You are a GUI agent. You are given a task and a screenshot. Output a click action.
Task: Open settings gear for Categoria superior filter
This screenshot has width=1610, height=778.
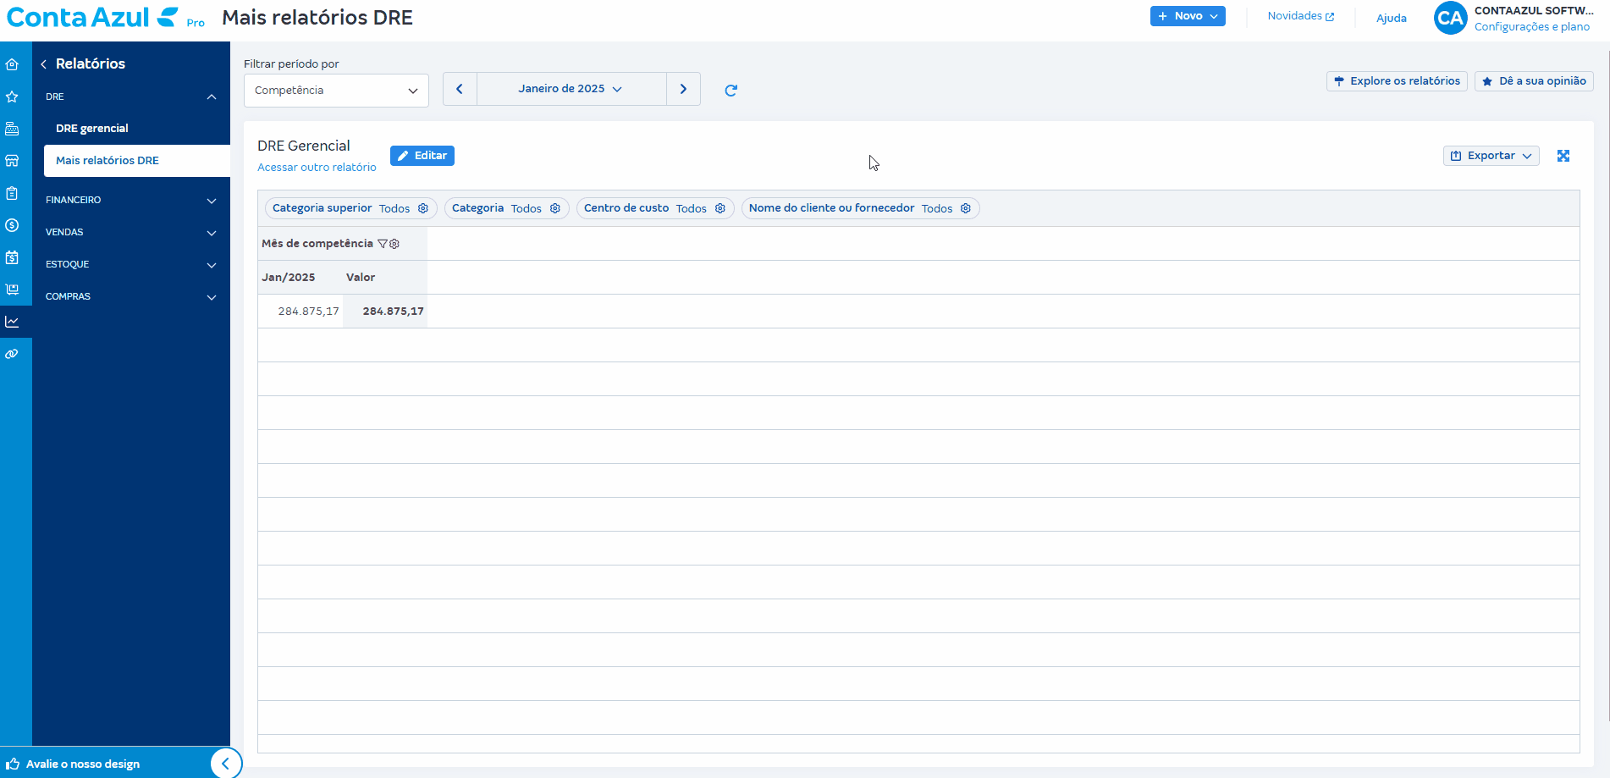(x=423, y=208)
